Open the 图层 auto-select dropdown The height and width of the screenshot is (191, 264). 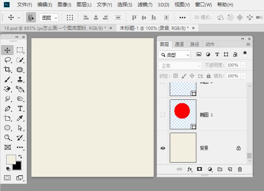(49, 18)
